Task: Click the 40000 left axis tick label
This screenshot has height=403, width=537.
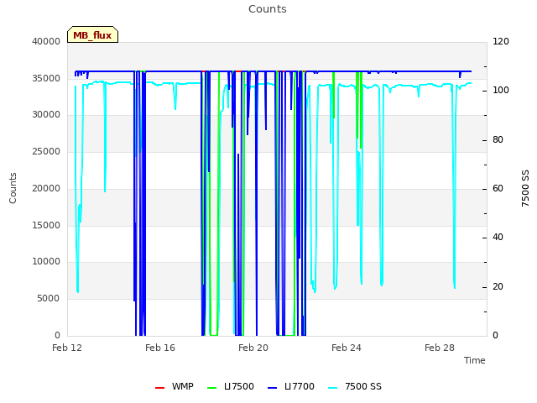Action: tap(46, 41)
